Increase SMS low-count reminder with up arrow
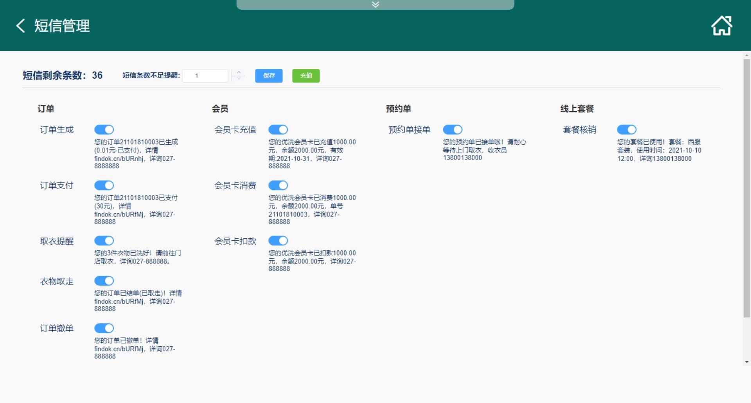 [239, 72]
